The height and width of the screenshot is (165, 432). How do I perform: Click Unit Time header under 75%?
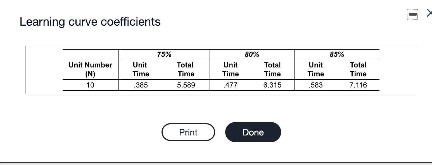click(x=141, y=69)
